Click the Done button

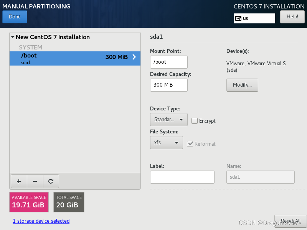(x=15, y=16)
